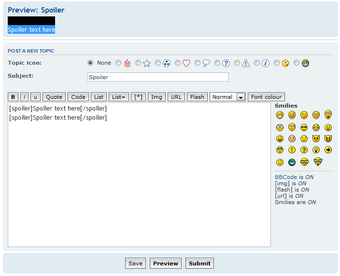Insert list item [*] tag
The image size is (340, 276).
click(x=138, y=97)
